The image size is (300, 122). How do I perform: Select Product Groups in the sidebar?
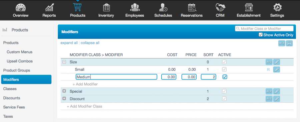coord(17,70)
